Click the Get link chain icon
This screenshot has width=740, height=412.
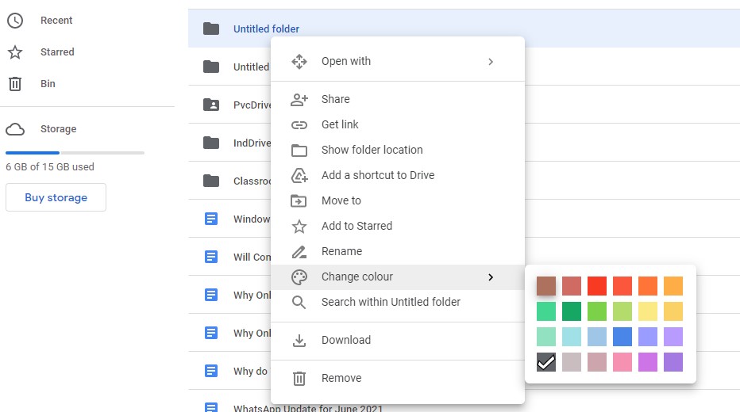click(x=299, y=124)
